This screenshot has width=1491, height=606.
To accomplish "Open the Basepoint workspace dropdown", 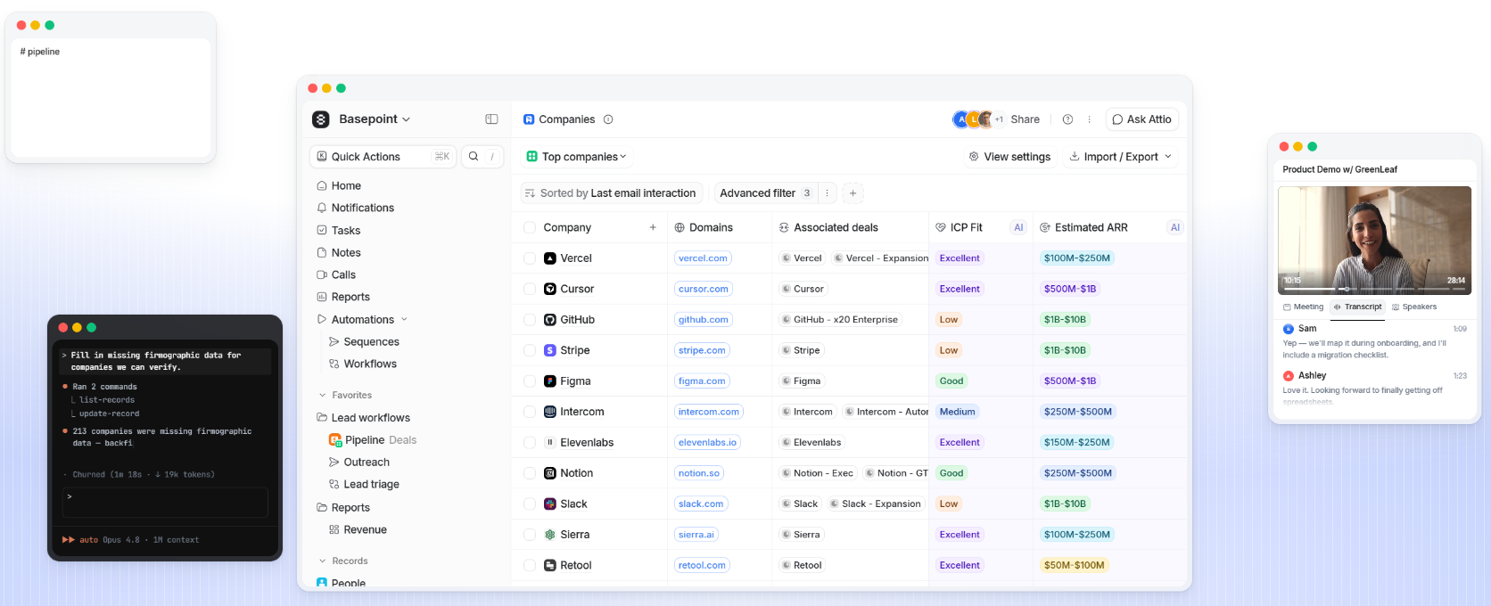I will (x=375, y=119).
